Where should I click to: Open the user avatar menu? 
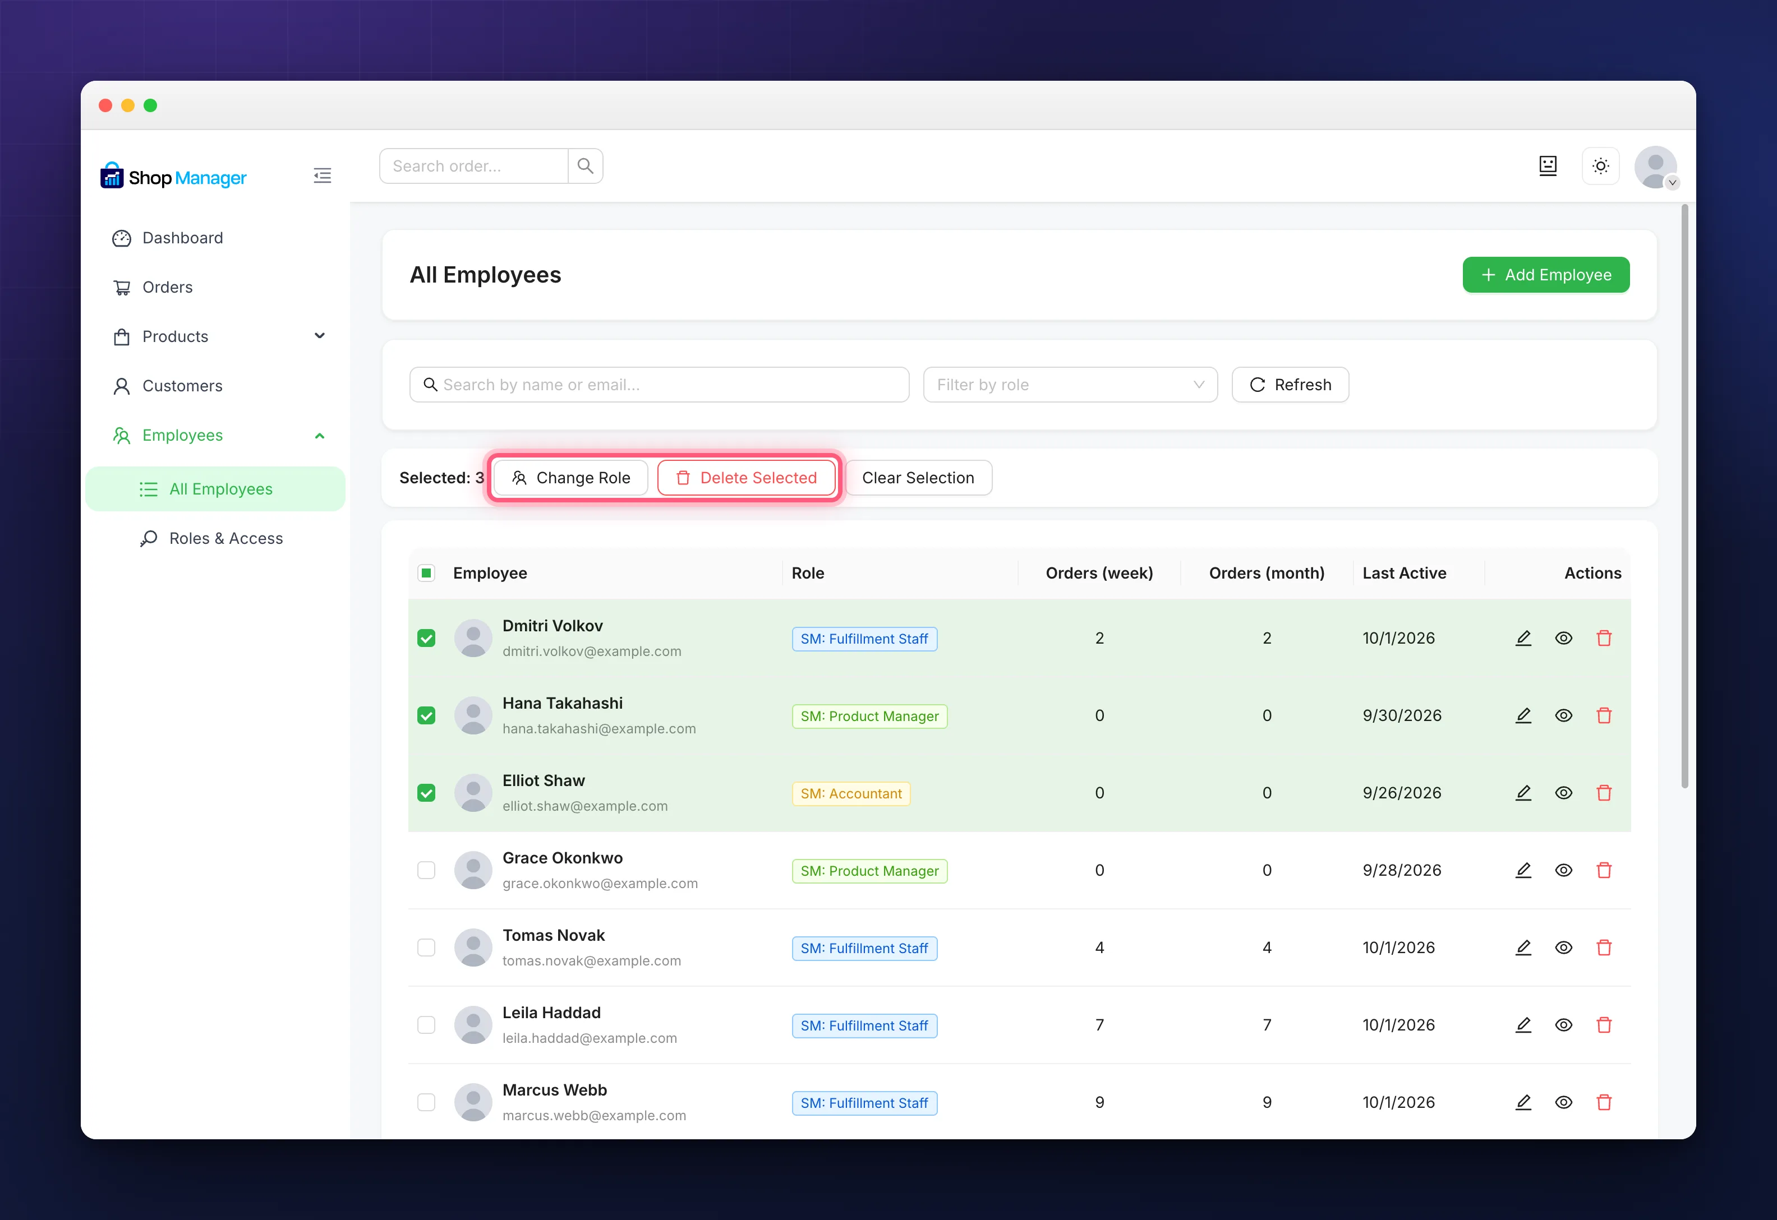(1655, 167)
